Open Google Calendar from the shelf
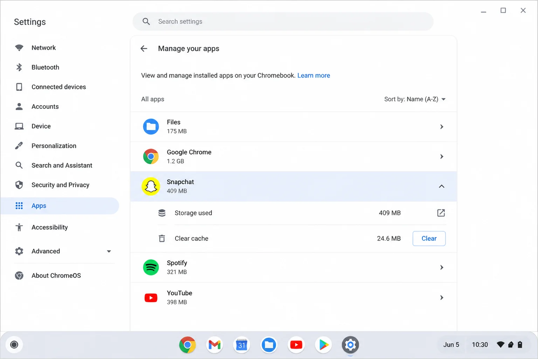538x359 pixels. [242, 345]
